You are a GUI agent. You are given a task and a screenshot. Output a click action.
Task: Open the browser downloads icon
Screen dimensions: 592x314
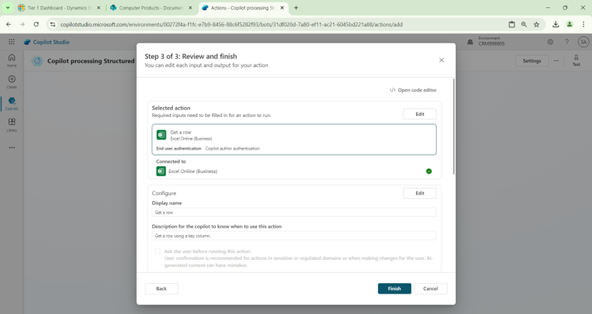tap(555, 25)
